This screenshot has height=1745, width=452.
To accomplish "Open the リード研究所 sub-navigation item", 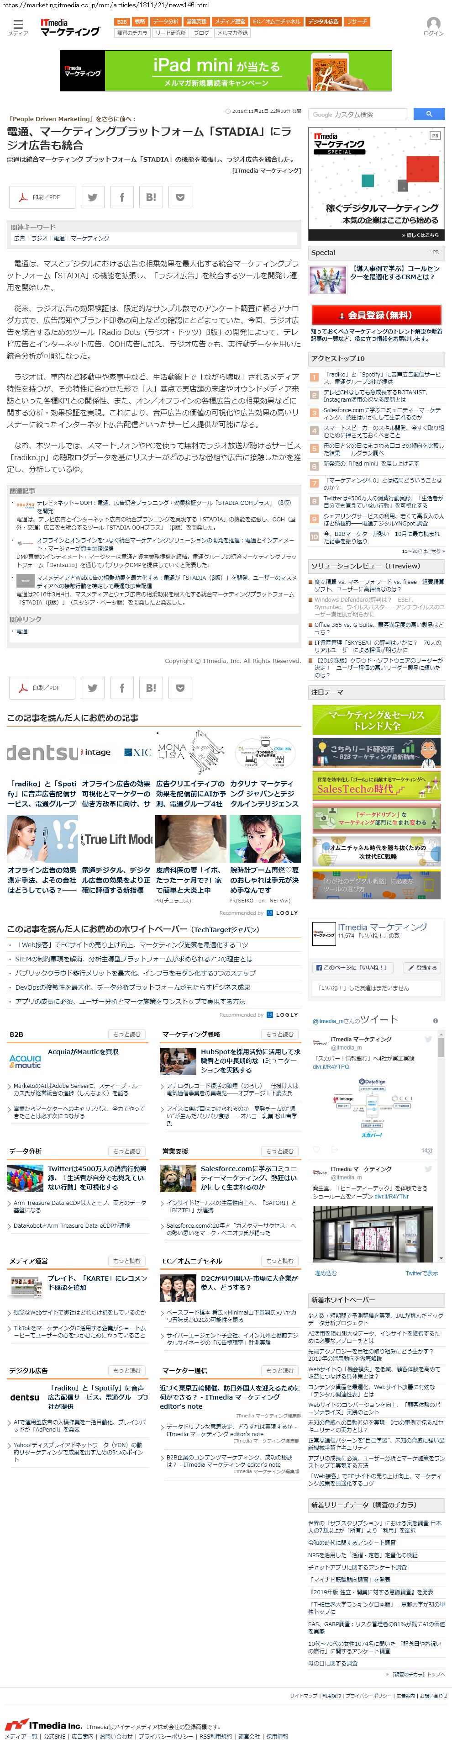I will (170, 32).
